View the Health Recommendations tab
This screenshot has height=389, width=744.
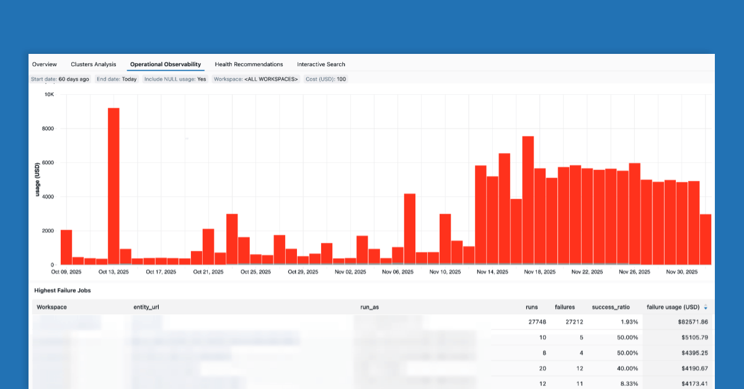249,64
